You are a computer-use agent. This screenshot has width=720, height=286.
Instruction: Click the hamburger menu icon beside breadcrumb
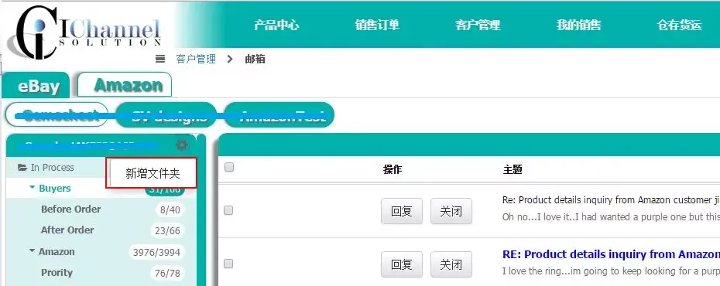tap(160, 59)
